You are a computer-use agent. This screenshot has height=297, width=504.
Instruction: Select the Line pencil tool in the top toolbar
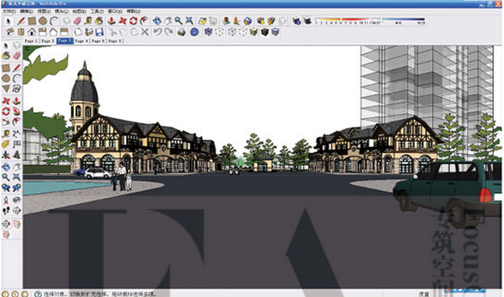tap(22, 22)
